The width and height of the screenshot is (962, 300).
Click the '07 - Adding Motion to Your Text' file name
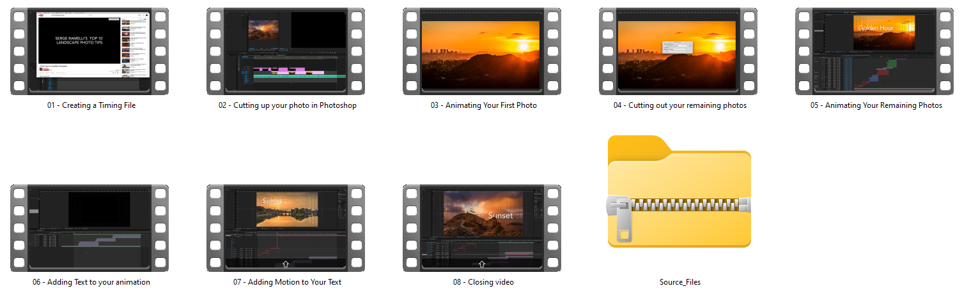point(287,282)
